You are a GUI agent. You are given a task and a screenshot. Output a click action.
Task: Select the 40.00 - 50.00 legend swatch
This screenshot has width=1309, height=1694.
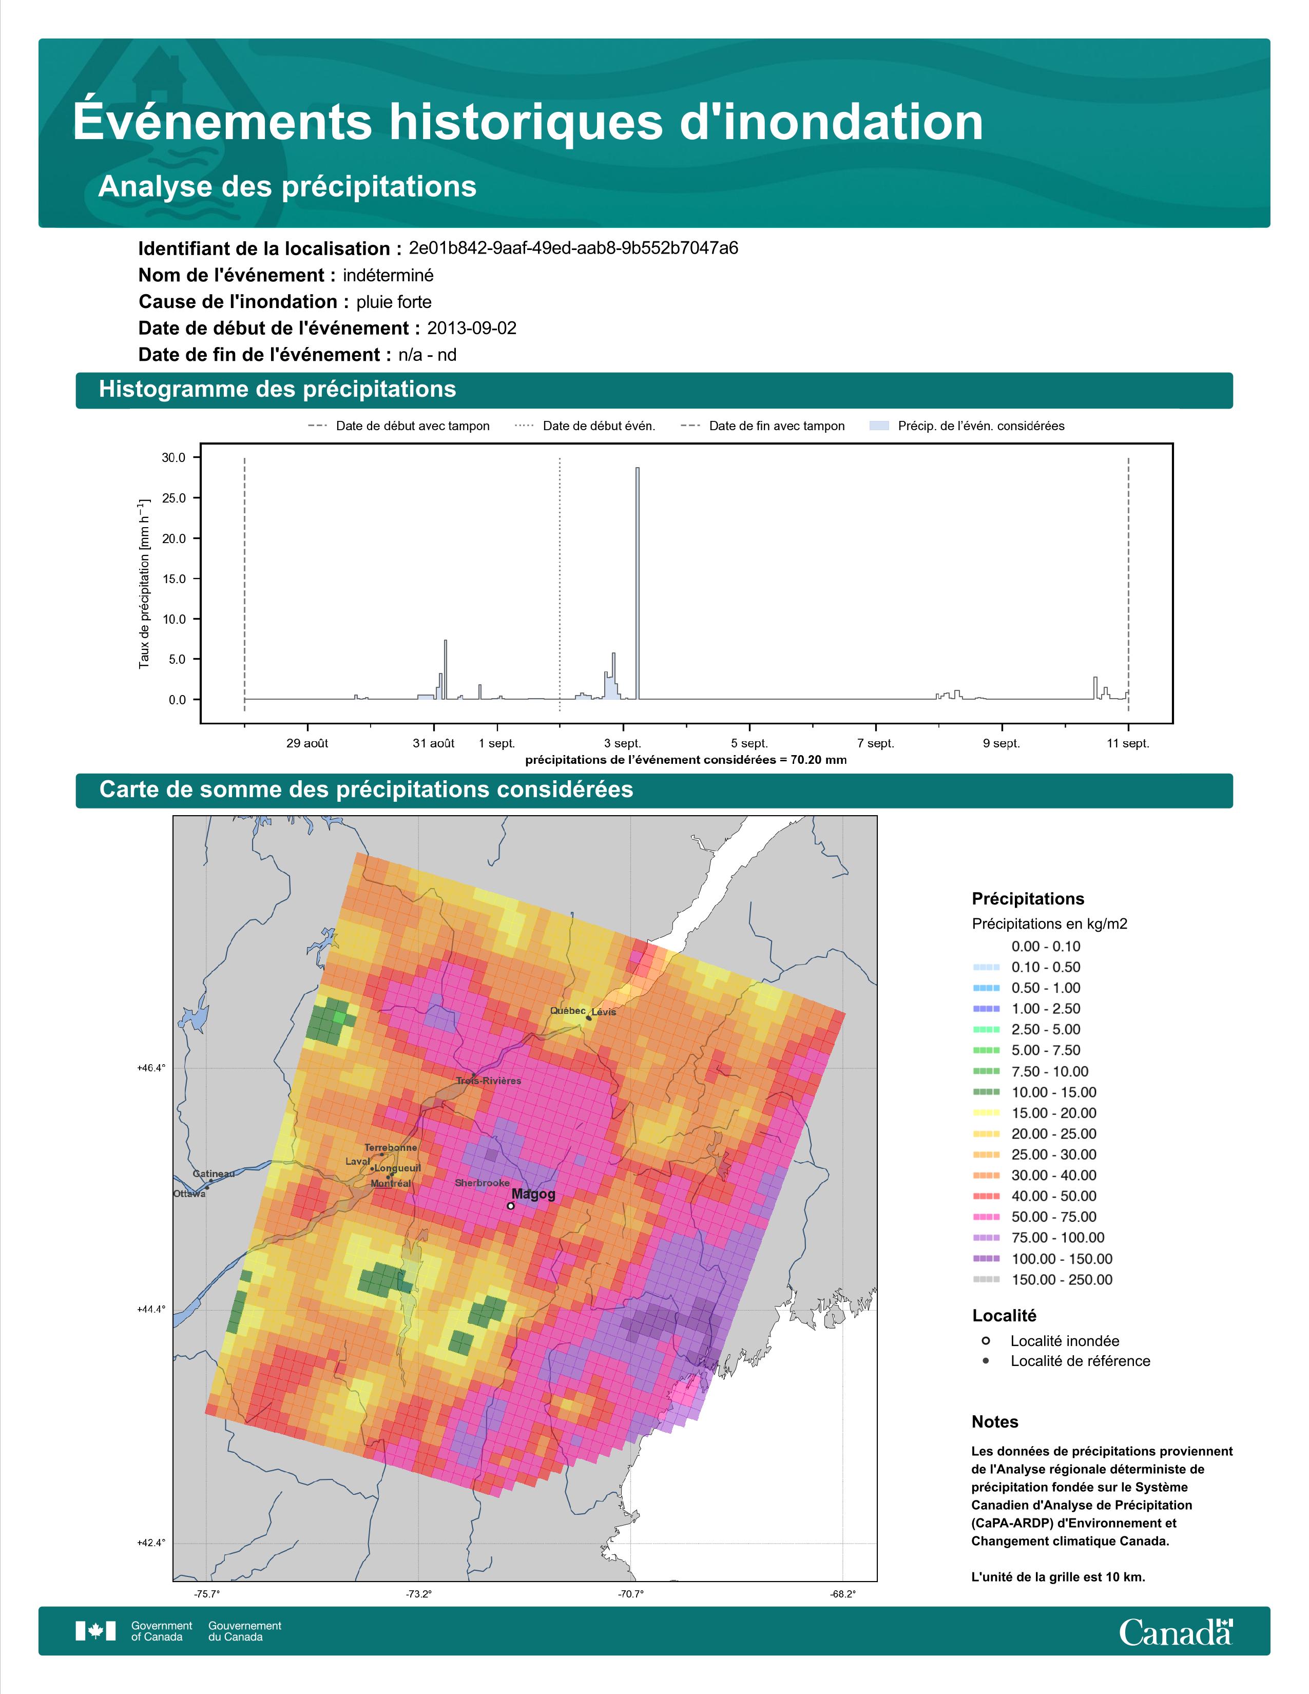pos(986,1196)
